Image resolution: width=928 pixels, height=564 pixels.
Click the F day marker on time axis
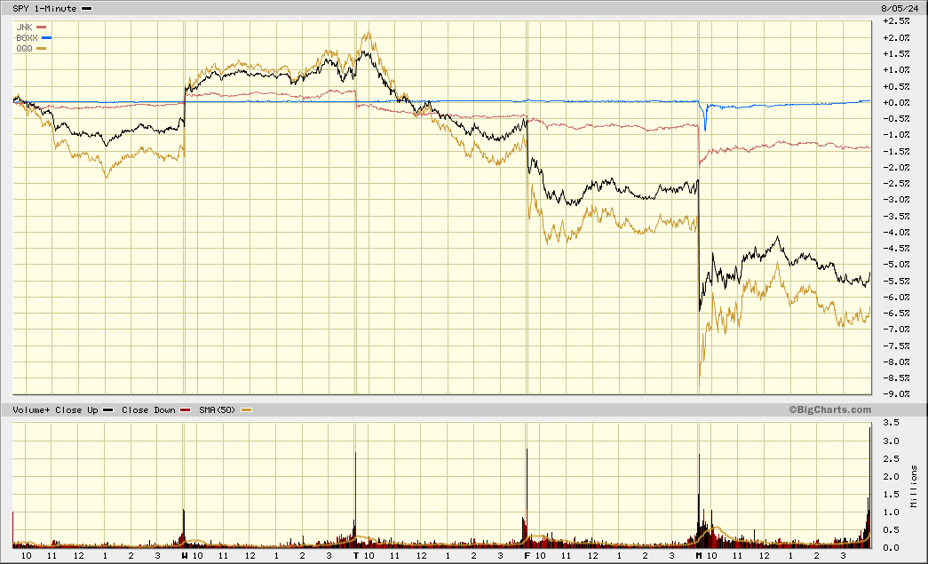click(x=527, y=556)
